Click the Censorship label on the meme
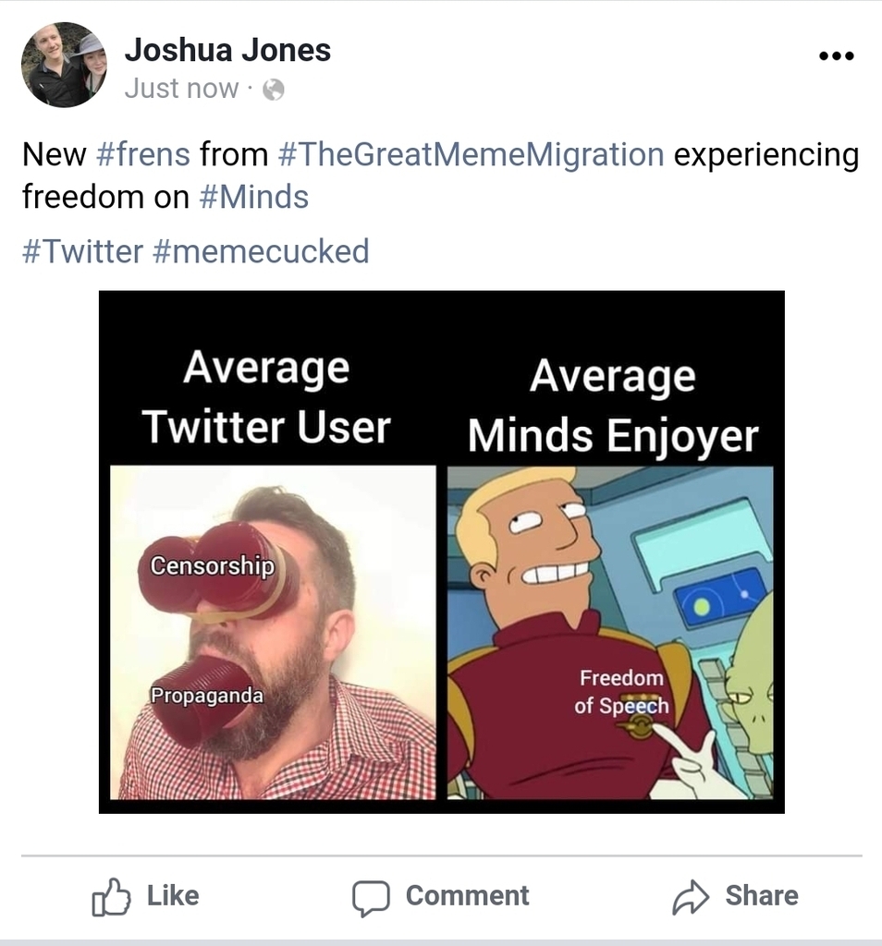This screenshot has width=882, height=946. tap(213, 566)
